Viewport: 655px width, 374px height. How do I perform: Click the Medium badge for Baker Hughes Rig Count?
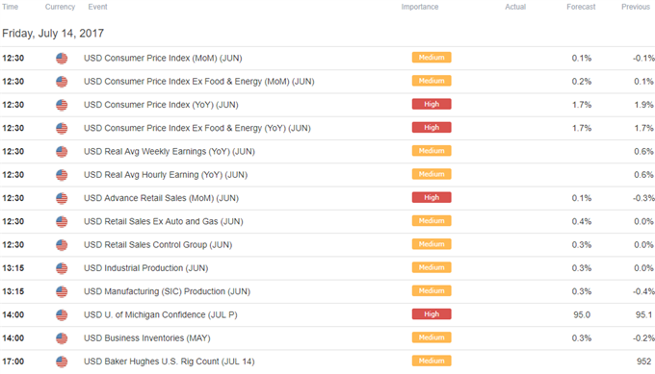pyautogui.click(x=432, y=362)
